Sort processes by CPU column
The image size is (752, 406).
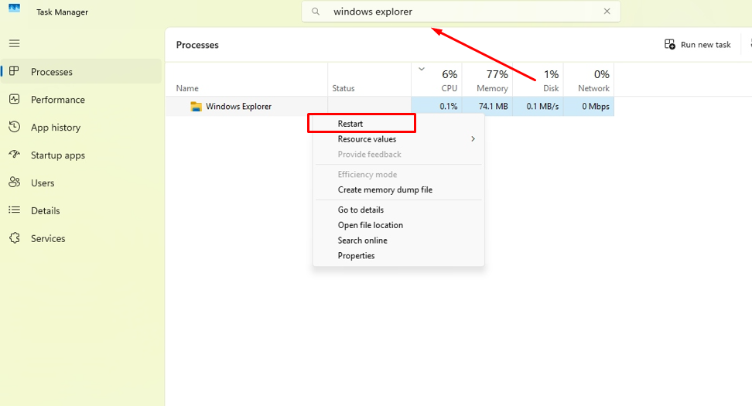coord(437,80)
